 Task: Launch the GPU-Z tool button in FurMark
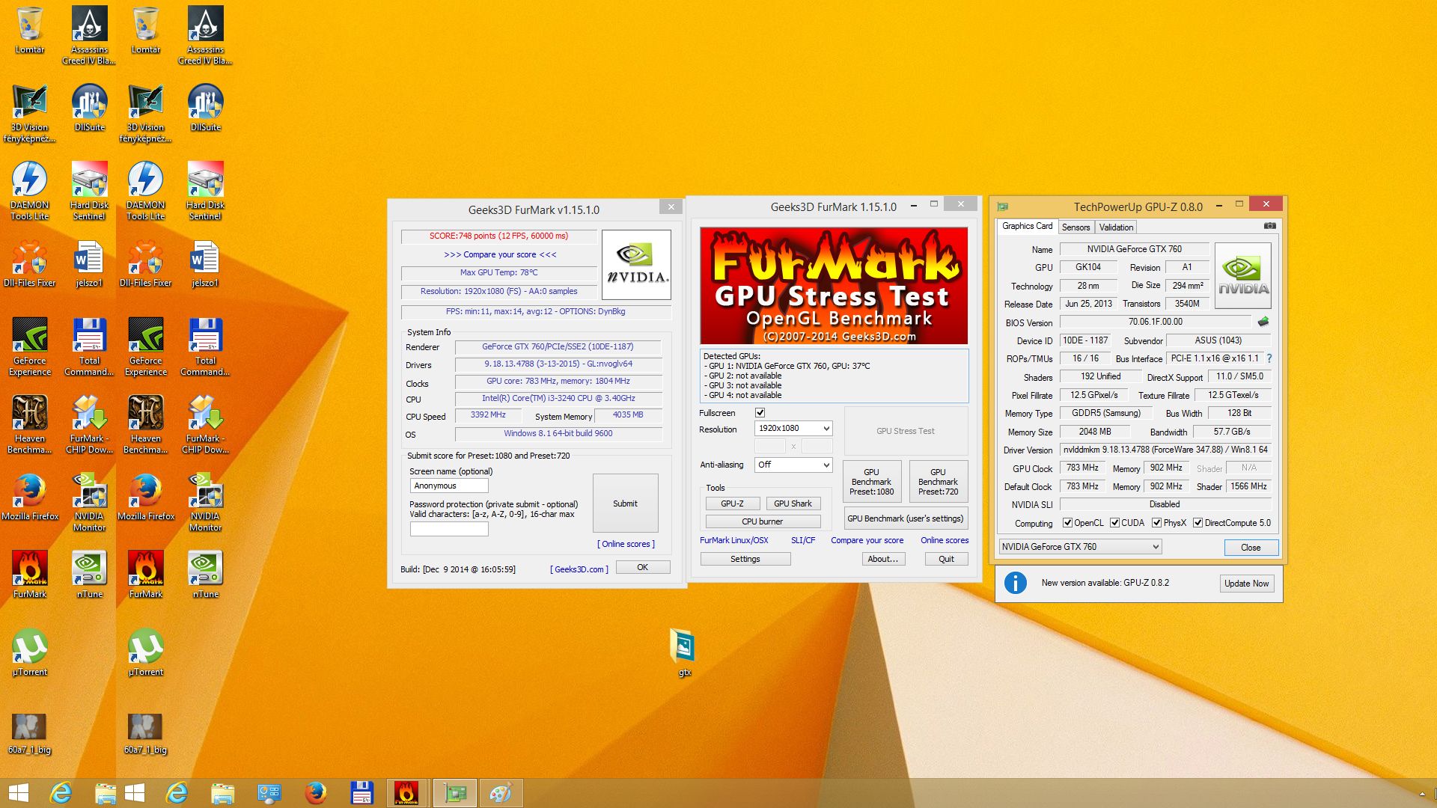732,504
